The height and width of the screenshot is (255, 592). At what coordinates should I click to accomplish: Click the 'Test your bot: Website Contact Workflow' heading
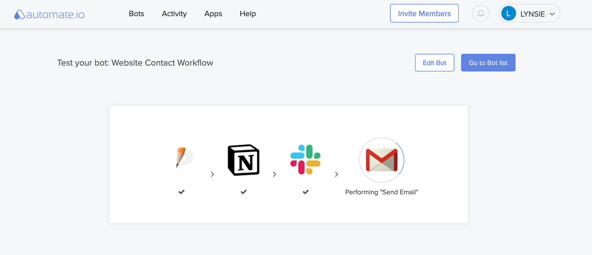[x=135, y=63]
